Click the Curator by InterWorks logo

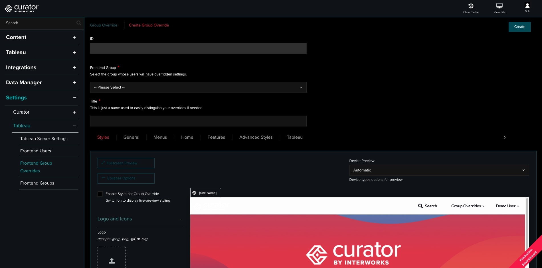[x=22, y=8]
